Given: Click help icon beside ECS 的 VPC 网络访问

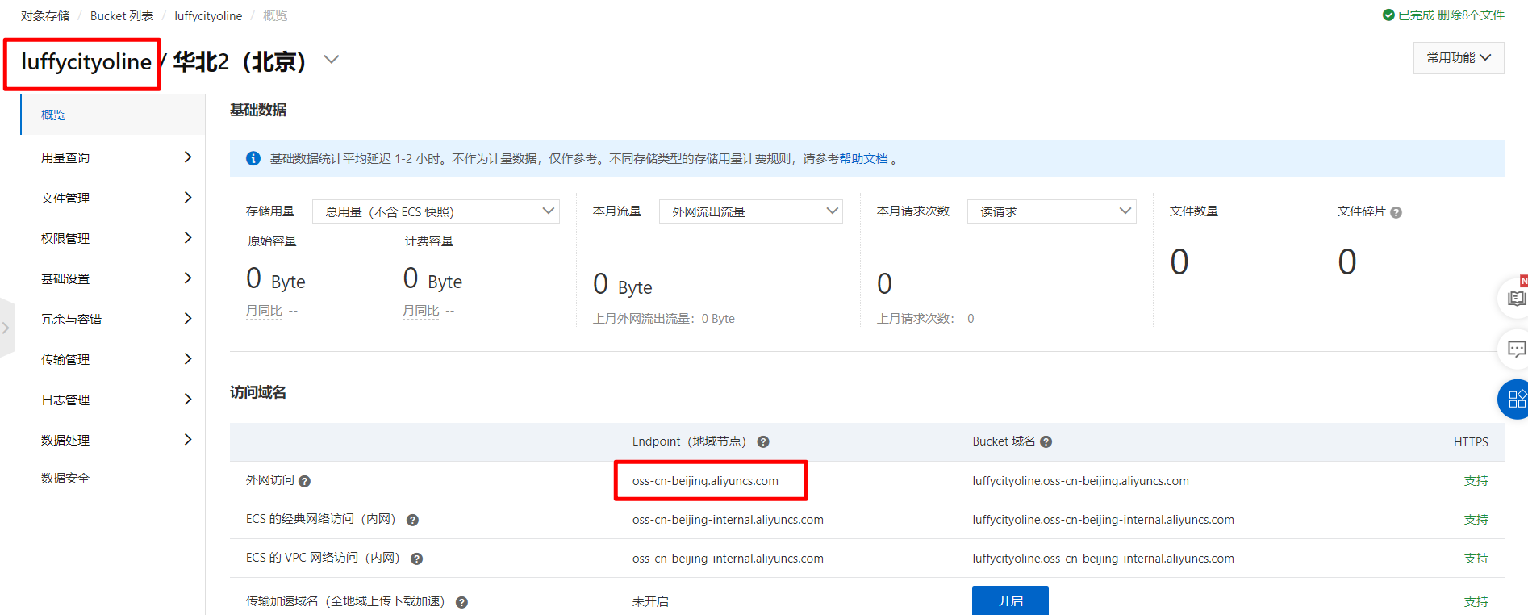Looking at the screenshot, I should [x=417, y=559].
